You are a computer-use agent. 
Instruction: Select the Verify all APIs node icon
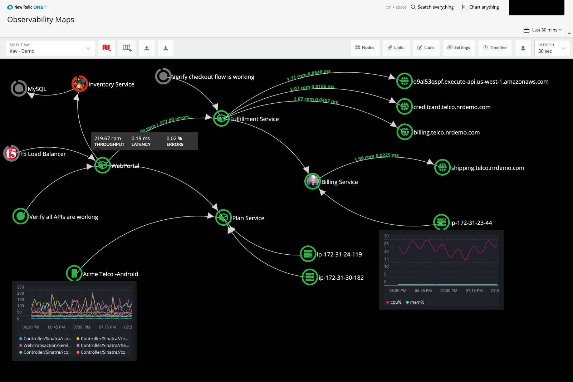tap(21, 216)
